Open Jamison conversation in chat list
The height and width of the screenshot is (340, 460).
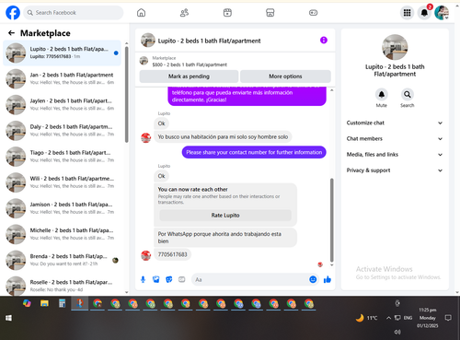pos(62,208)
